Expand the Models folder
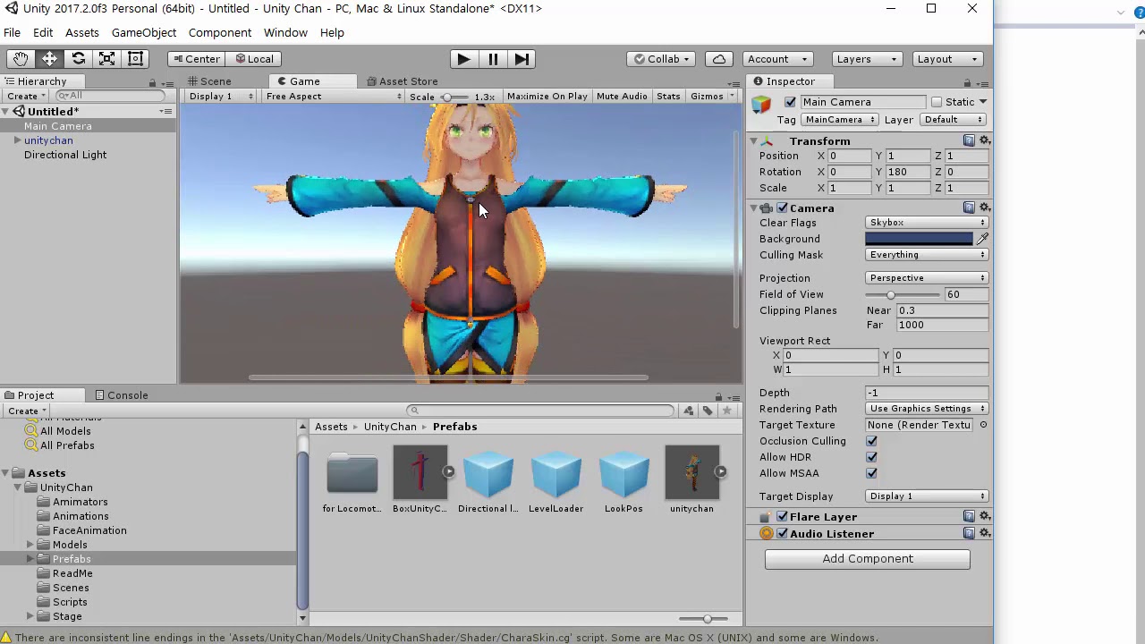This screenshot has width=1145, height=644. (x=30, y=545)
